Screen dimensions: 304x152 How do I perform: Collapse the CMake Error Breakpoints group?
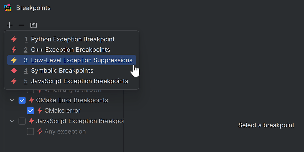point(12,100)
